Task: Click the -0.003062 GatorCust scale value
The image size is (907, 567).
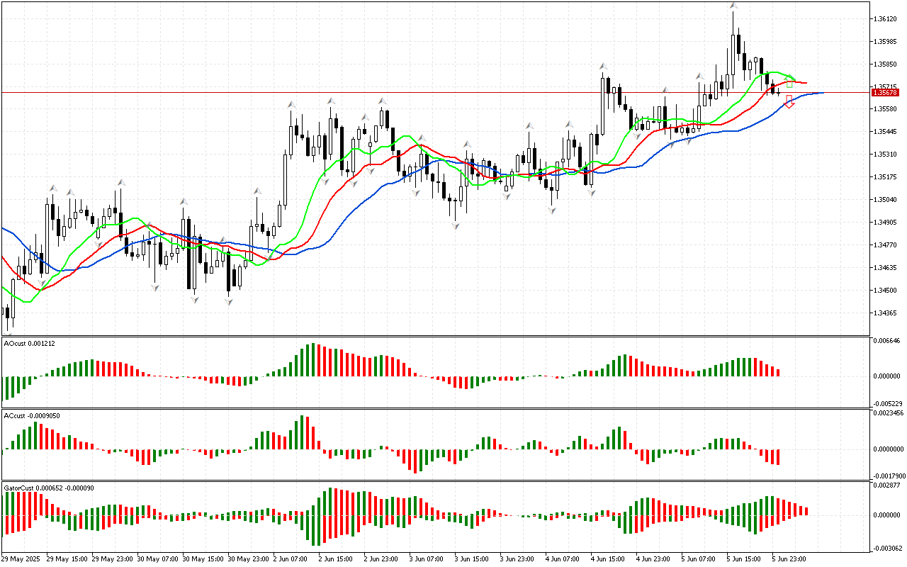Action: click(x=887, y=549)
